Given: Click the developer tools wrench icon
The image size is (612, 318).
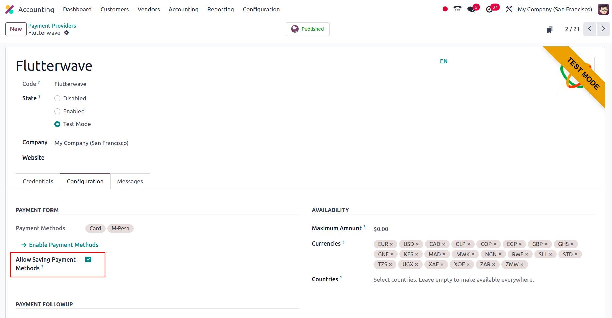Looking at the screenshot, I should 509,9.
